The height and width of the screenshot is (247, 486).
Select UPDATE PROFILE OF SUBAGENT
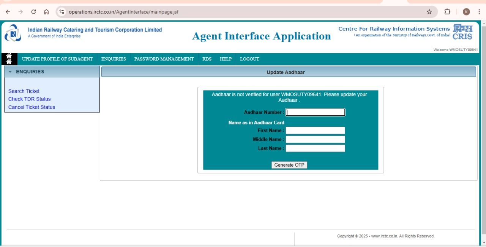click(57, 59)
